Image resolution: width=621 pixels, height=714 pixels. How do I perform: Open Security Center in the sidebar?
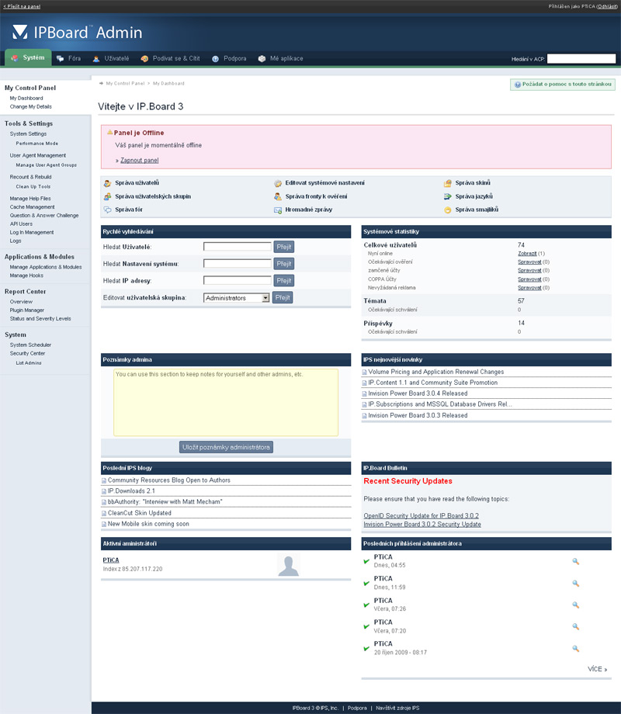pyautogui.click(x=27, y=353)
